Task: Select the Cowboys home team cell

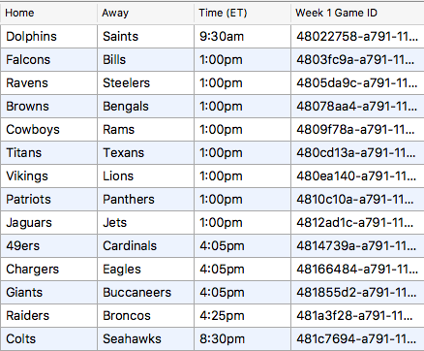Action: pyautogui.click(x=49, y=130)
